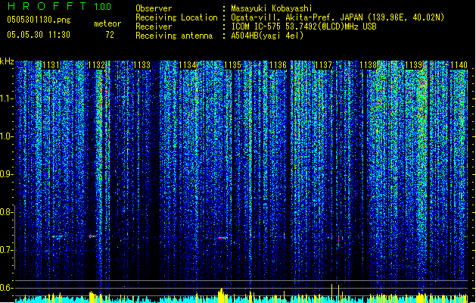The width and height of the screenshot is (476, 303).
Task: Click the ICOM IC-575 53.7492 MHz USB text
Action: pyautogui.click(x=303, y=27)
